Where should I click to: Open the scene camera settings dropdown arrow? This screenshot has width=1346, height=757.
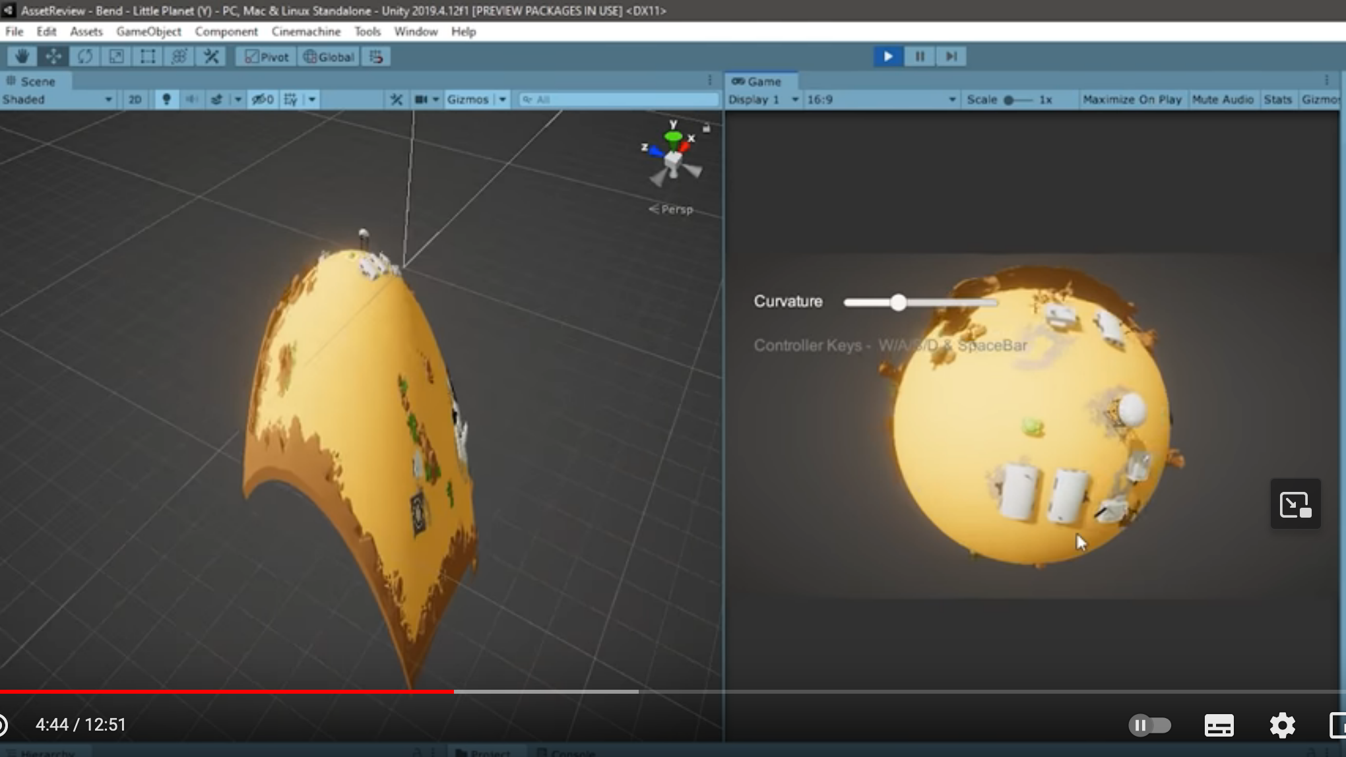pyautogui.click(x=435, y=100)
